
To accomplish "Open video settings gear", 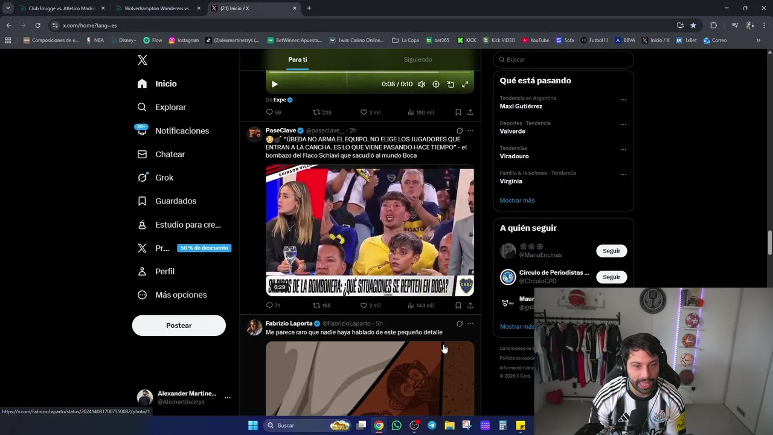I will tap(436, 84).
